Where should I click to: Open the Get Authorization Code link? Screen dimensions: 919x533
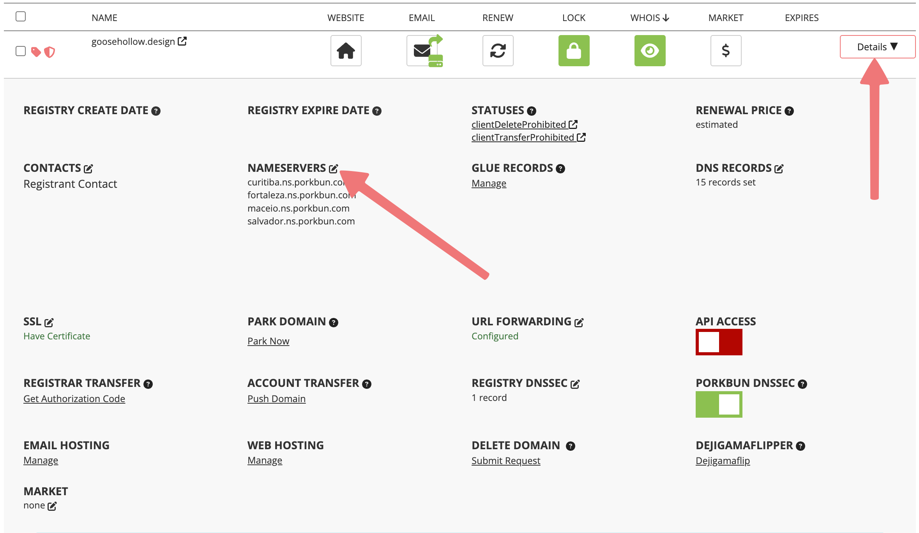[x=74, y=399]
